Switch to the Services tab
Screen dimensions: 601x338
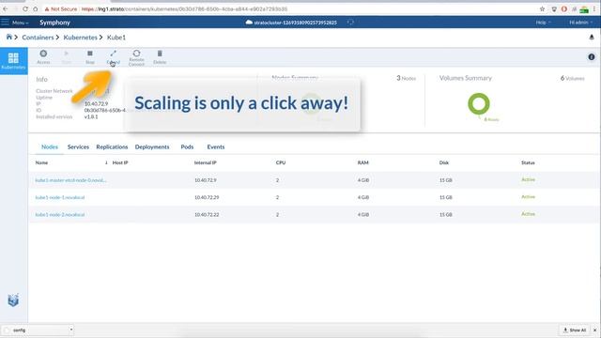pos(78,146)
